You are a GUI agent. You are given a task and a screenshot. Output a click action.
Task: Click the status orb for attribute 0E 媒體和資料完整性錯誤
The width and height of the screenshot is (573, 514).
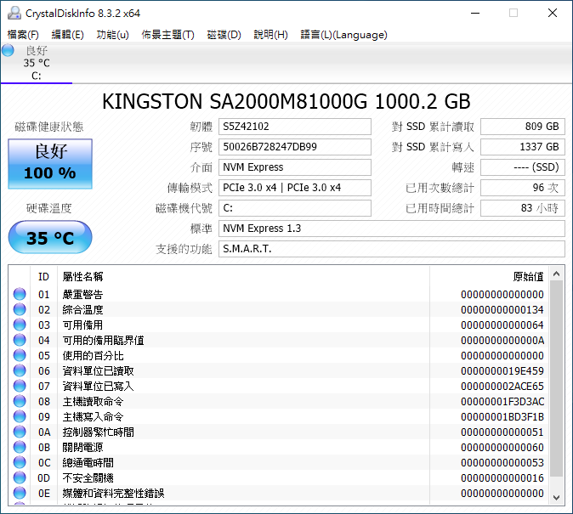click(20, 493)
